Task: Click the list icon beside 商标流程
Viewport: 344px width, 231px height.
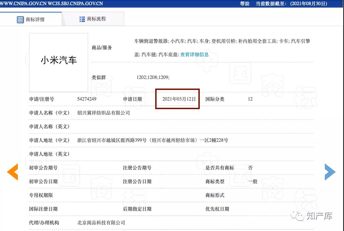Action: click(82, 19)
